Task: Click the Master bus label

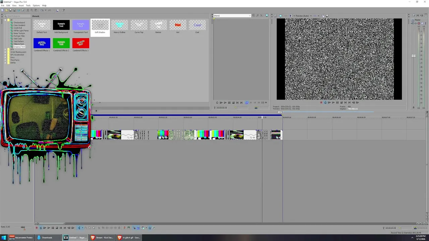Action: (417, 20)
